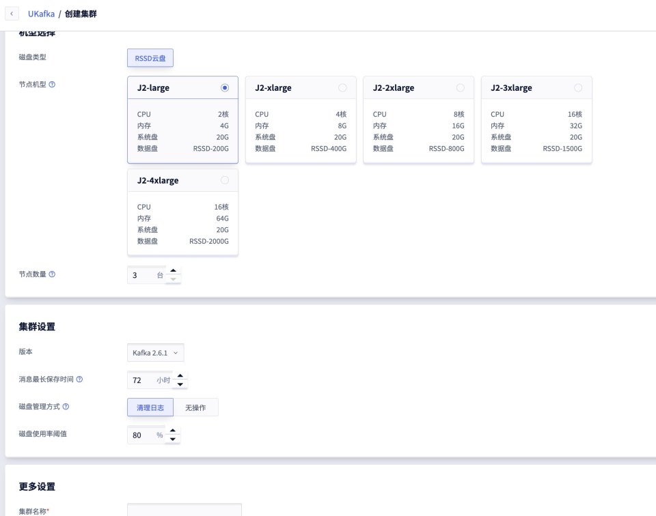
Task: Click the help icon beside 节点机型
Action: tap(52, 85)
